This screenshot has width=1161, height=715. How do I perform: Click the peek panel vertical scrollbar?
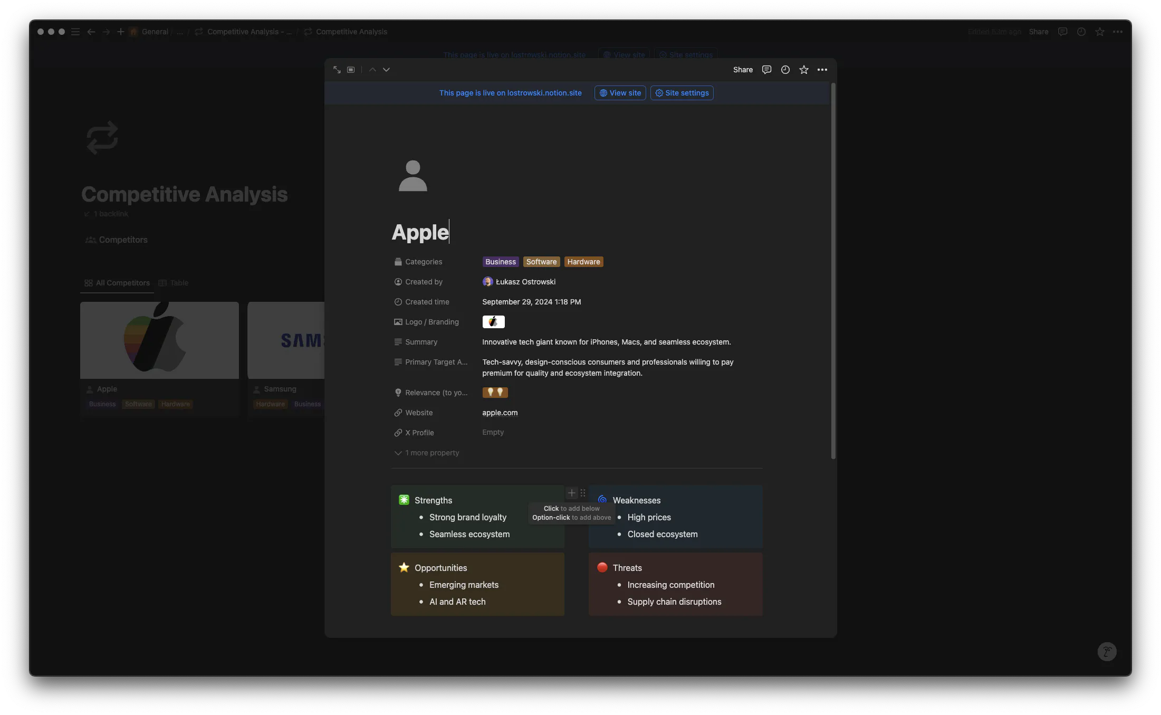coord(833,271)
